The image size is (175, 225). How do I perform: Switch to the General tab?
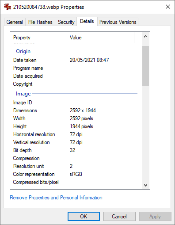point(15,22)
